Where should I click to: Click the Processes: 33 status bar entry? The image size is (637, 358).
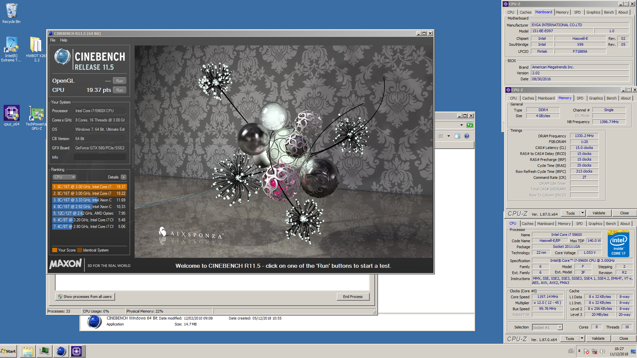click(64, 311)
